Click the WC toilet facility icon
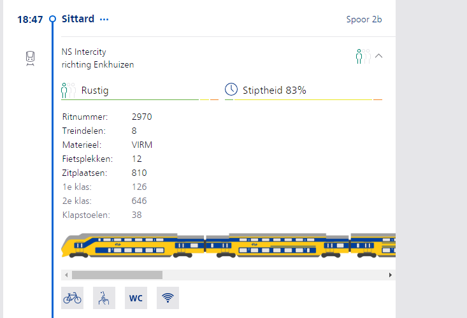 (136, 298)
